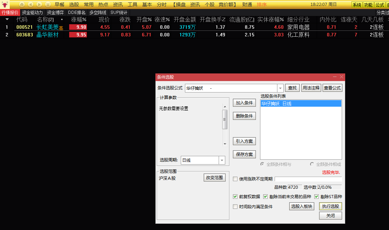Go to the home page icon
Screen dimensions: 389x230
point(22,5)
